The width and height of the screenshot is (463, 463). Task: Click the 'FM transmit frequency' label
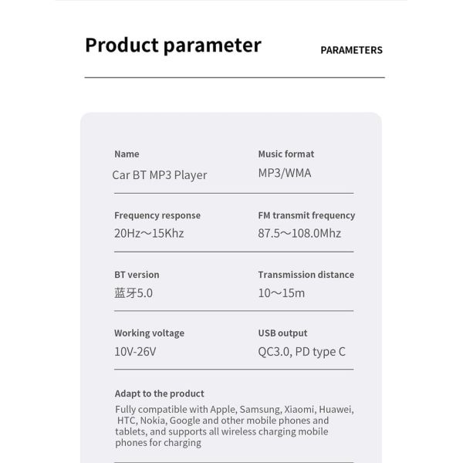click(306, 215)
